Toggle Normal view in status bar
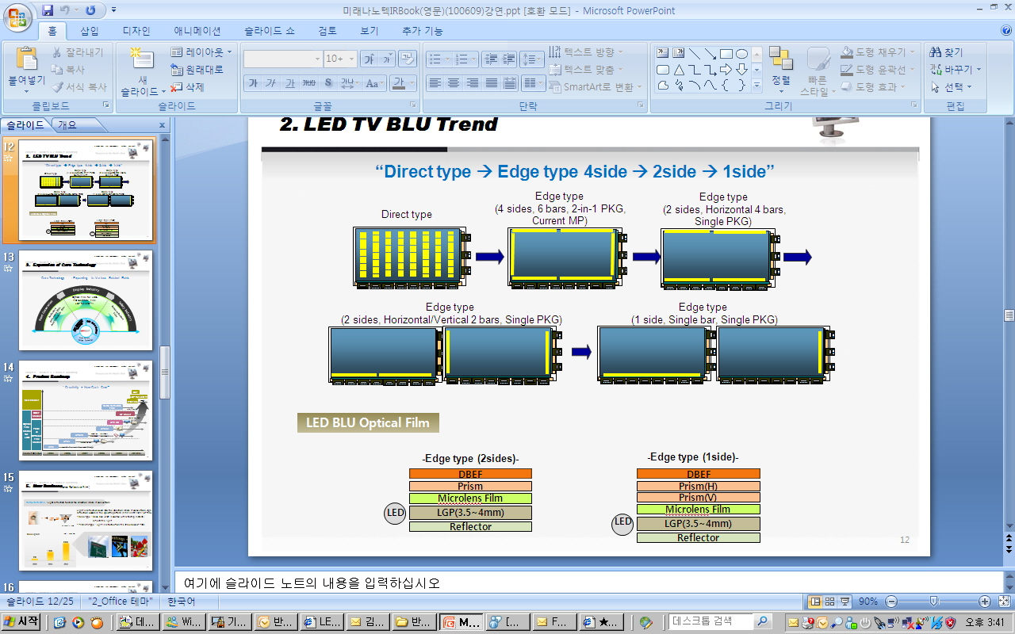 click(x=814, y=602)
